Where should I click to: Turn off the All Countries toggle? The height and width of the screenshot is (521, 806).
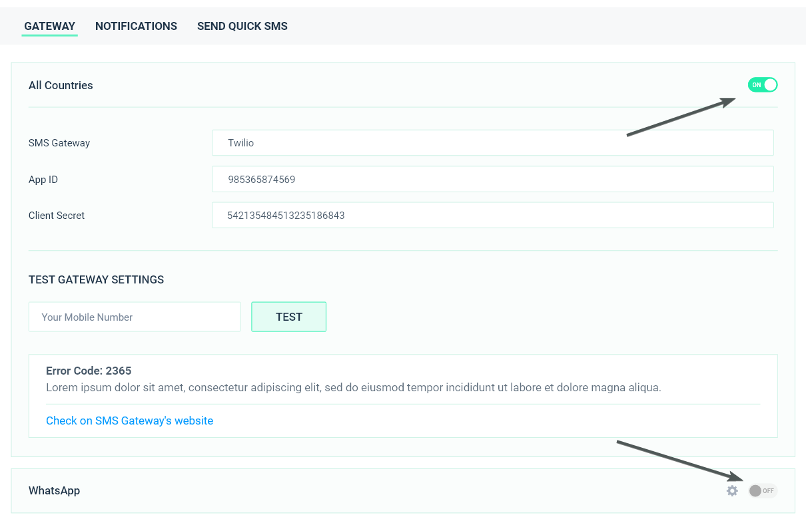click(763, 85)
